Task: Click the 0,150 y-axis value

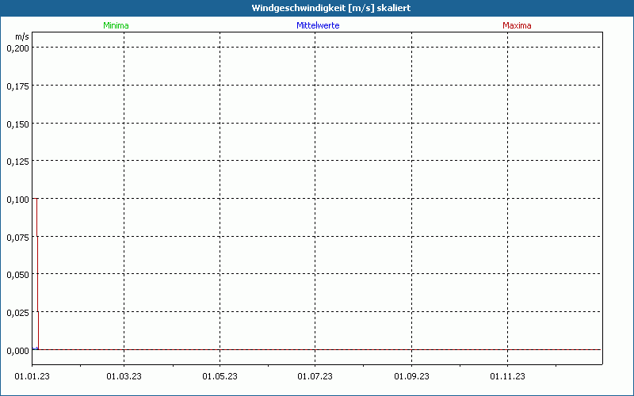Action: tap(17, 124)
